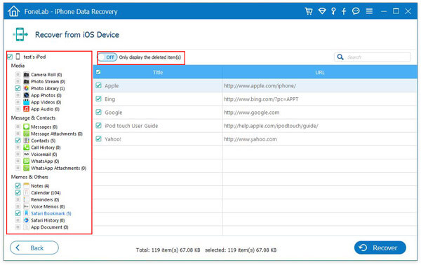Click the magnifier icon in search box

pyautogui.click(x=340, y=57)
